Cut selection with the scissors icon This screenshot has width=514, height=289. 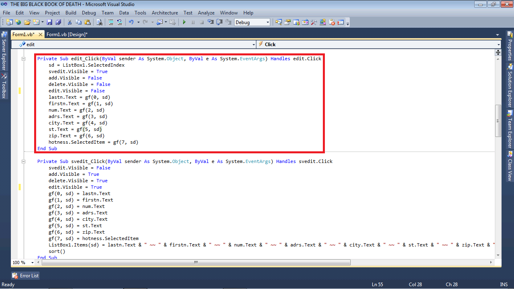coord(69,22)
